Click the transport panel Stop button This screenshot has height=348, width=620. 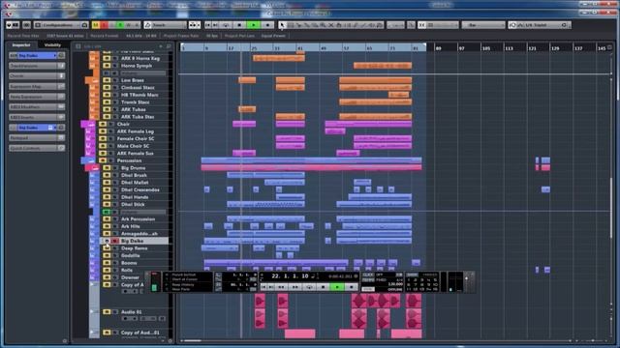(x=323, y=287)
